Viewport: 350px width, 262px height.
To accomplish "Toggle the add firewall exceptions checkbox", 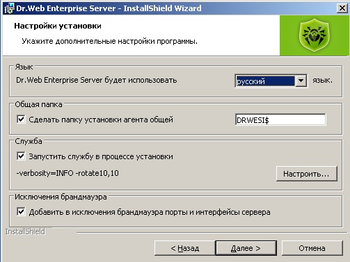I will [x=21, y=212].
